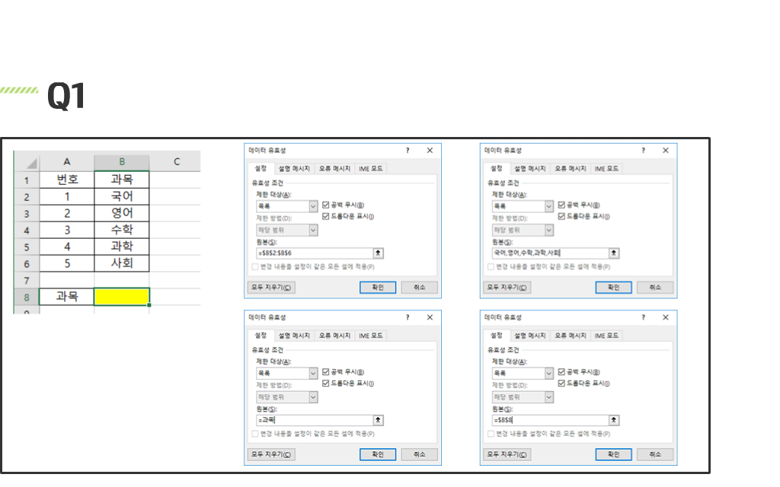Image resolution: width=780 pixels, height=487 pixels.
Task: Click cell containing 국어
Action: [x=122, y=196]
